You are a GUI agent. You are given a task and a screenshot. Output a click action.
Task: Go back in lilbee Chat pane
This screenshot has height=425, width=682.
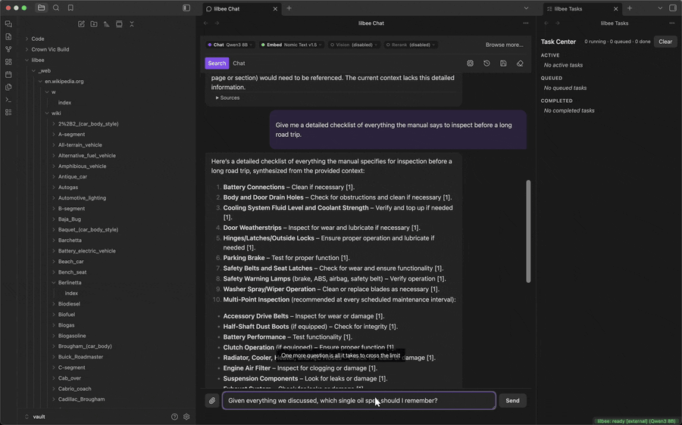[x=206, y=23]
